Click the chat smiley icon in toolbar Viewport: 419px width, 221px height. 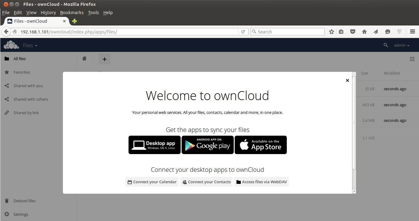[x=388, y=32]
